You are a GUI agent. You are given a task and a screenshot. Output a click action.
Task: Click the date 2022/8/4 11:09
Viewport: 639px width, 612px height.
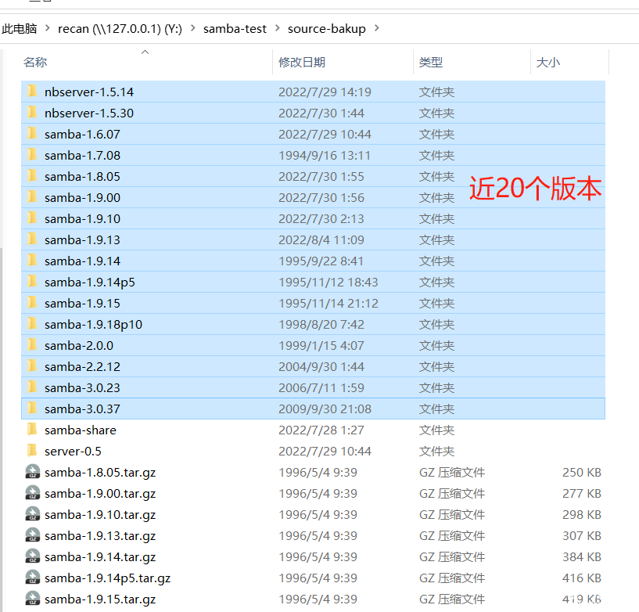pos(321,239)
